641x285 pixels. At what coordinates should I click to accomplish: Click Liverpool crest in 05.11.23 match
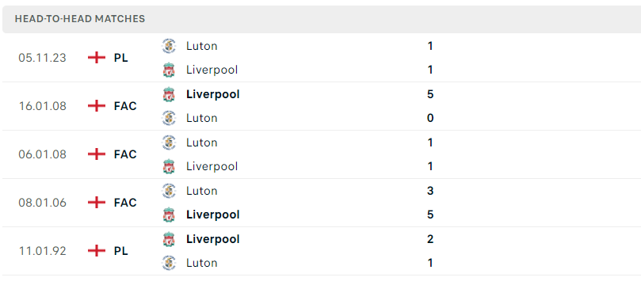(169, 70)
